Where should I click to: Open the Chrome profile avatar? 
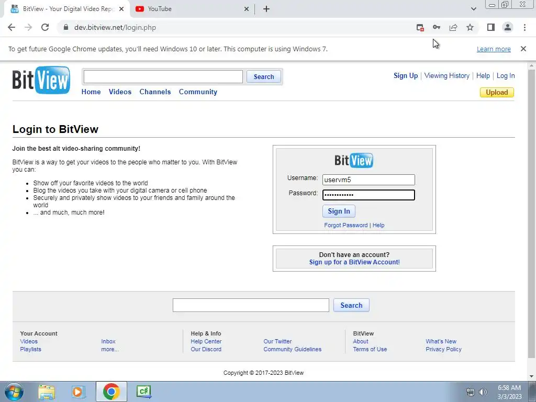click(508, 27)
